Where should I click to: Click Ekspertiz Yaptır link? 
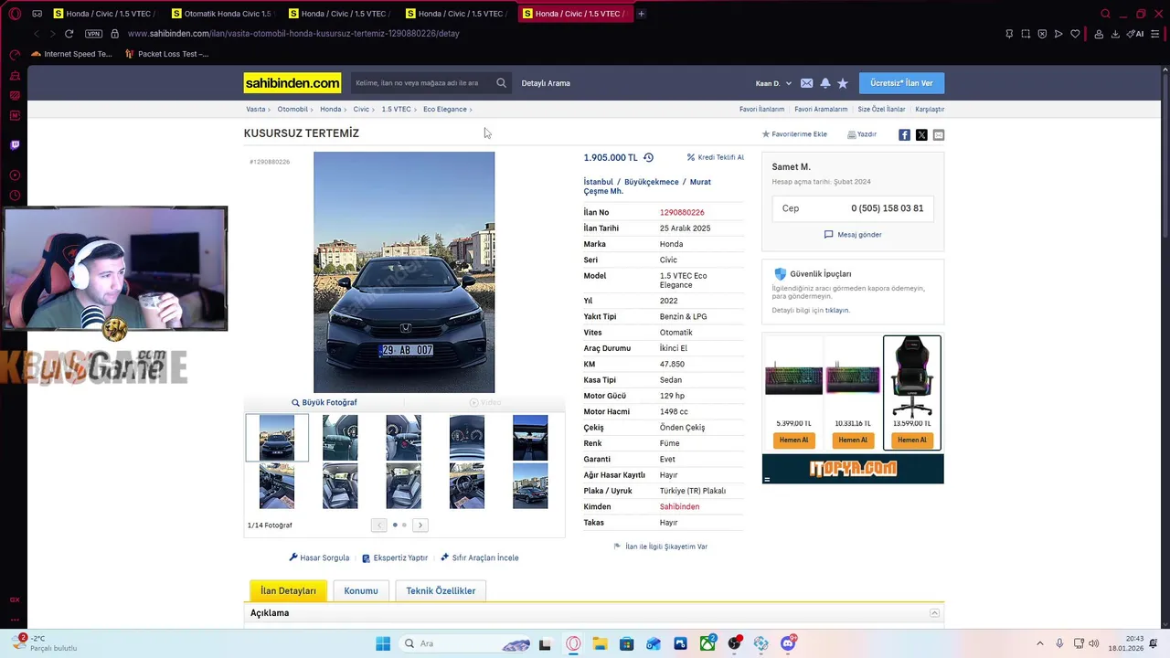point(395,557)
